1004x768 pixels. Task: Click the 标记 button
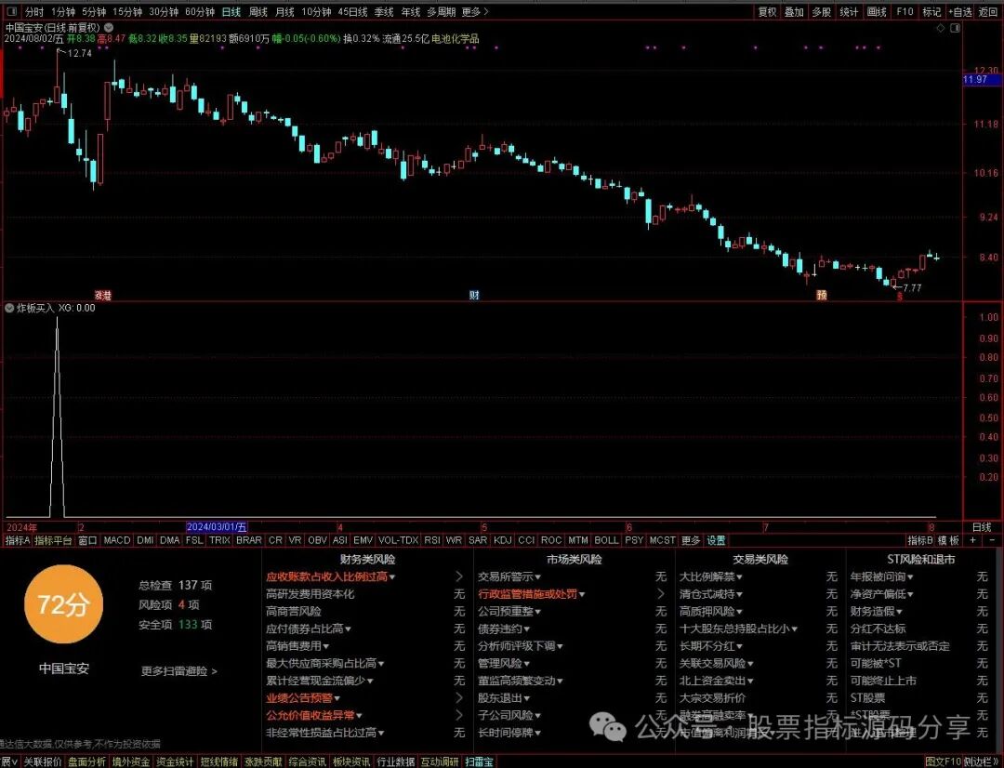(x=931, y=11)
